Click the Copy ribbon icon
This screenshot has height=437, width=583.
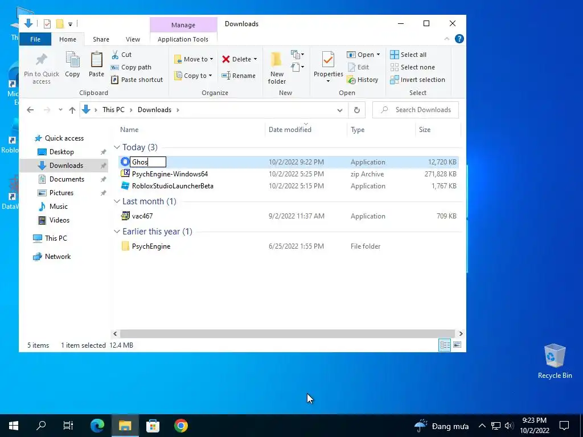(72, 60)
